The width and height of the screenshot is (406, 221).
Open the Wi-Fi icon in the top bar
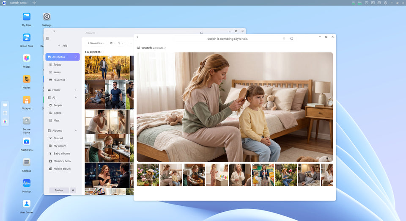[34, 3]
